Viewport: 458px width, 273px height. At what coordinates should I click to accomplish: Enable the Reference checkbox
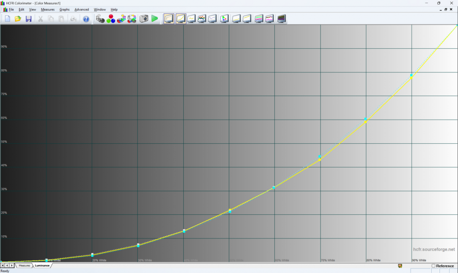coord(433,266)
